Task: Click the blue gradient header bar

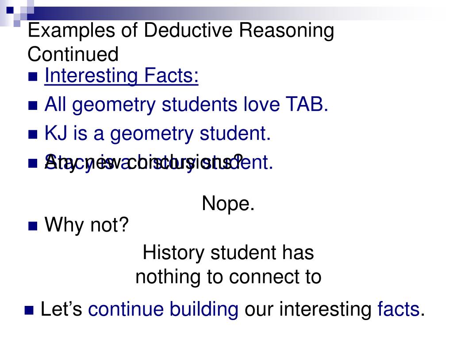Action: [231, 13]
